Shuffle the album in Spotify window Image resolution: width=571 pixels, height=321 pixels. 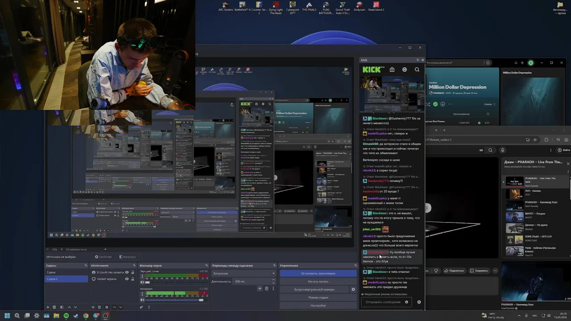click(428, 104)
